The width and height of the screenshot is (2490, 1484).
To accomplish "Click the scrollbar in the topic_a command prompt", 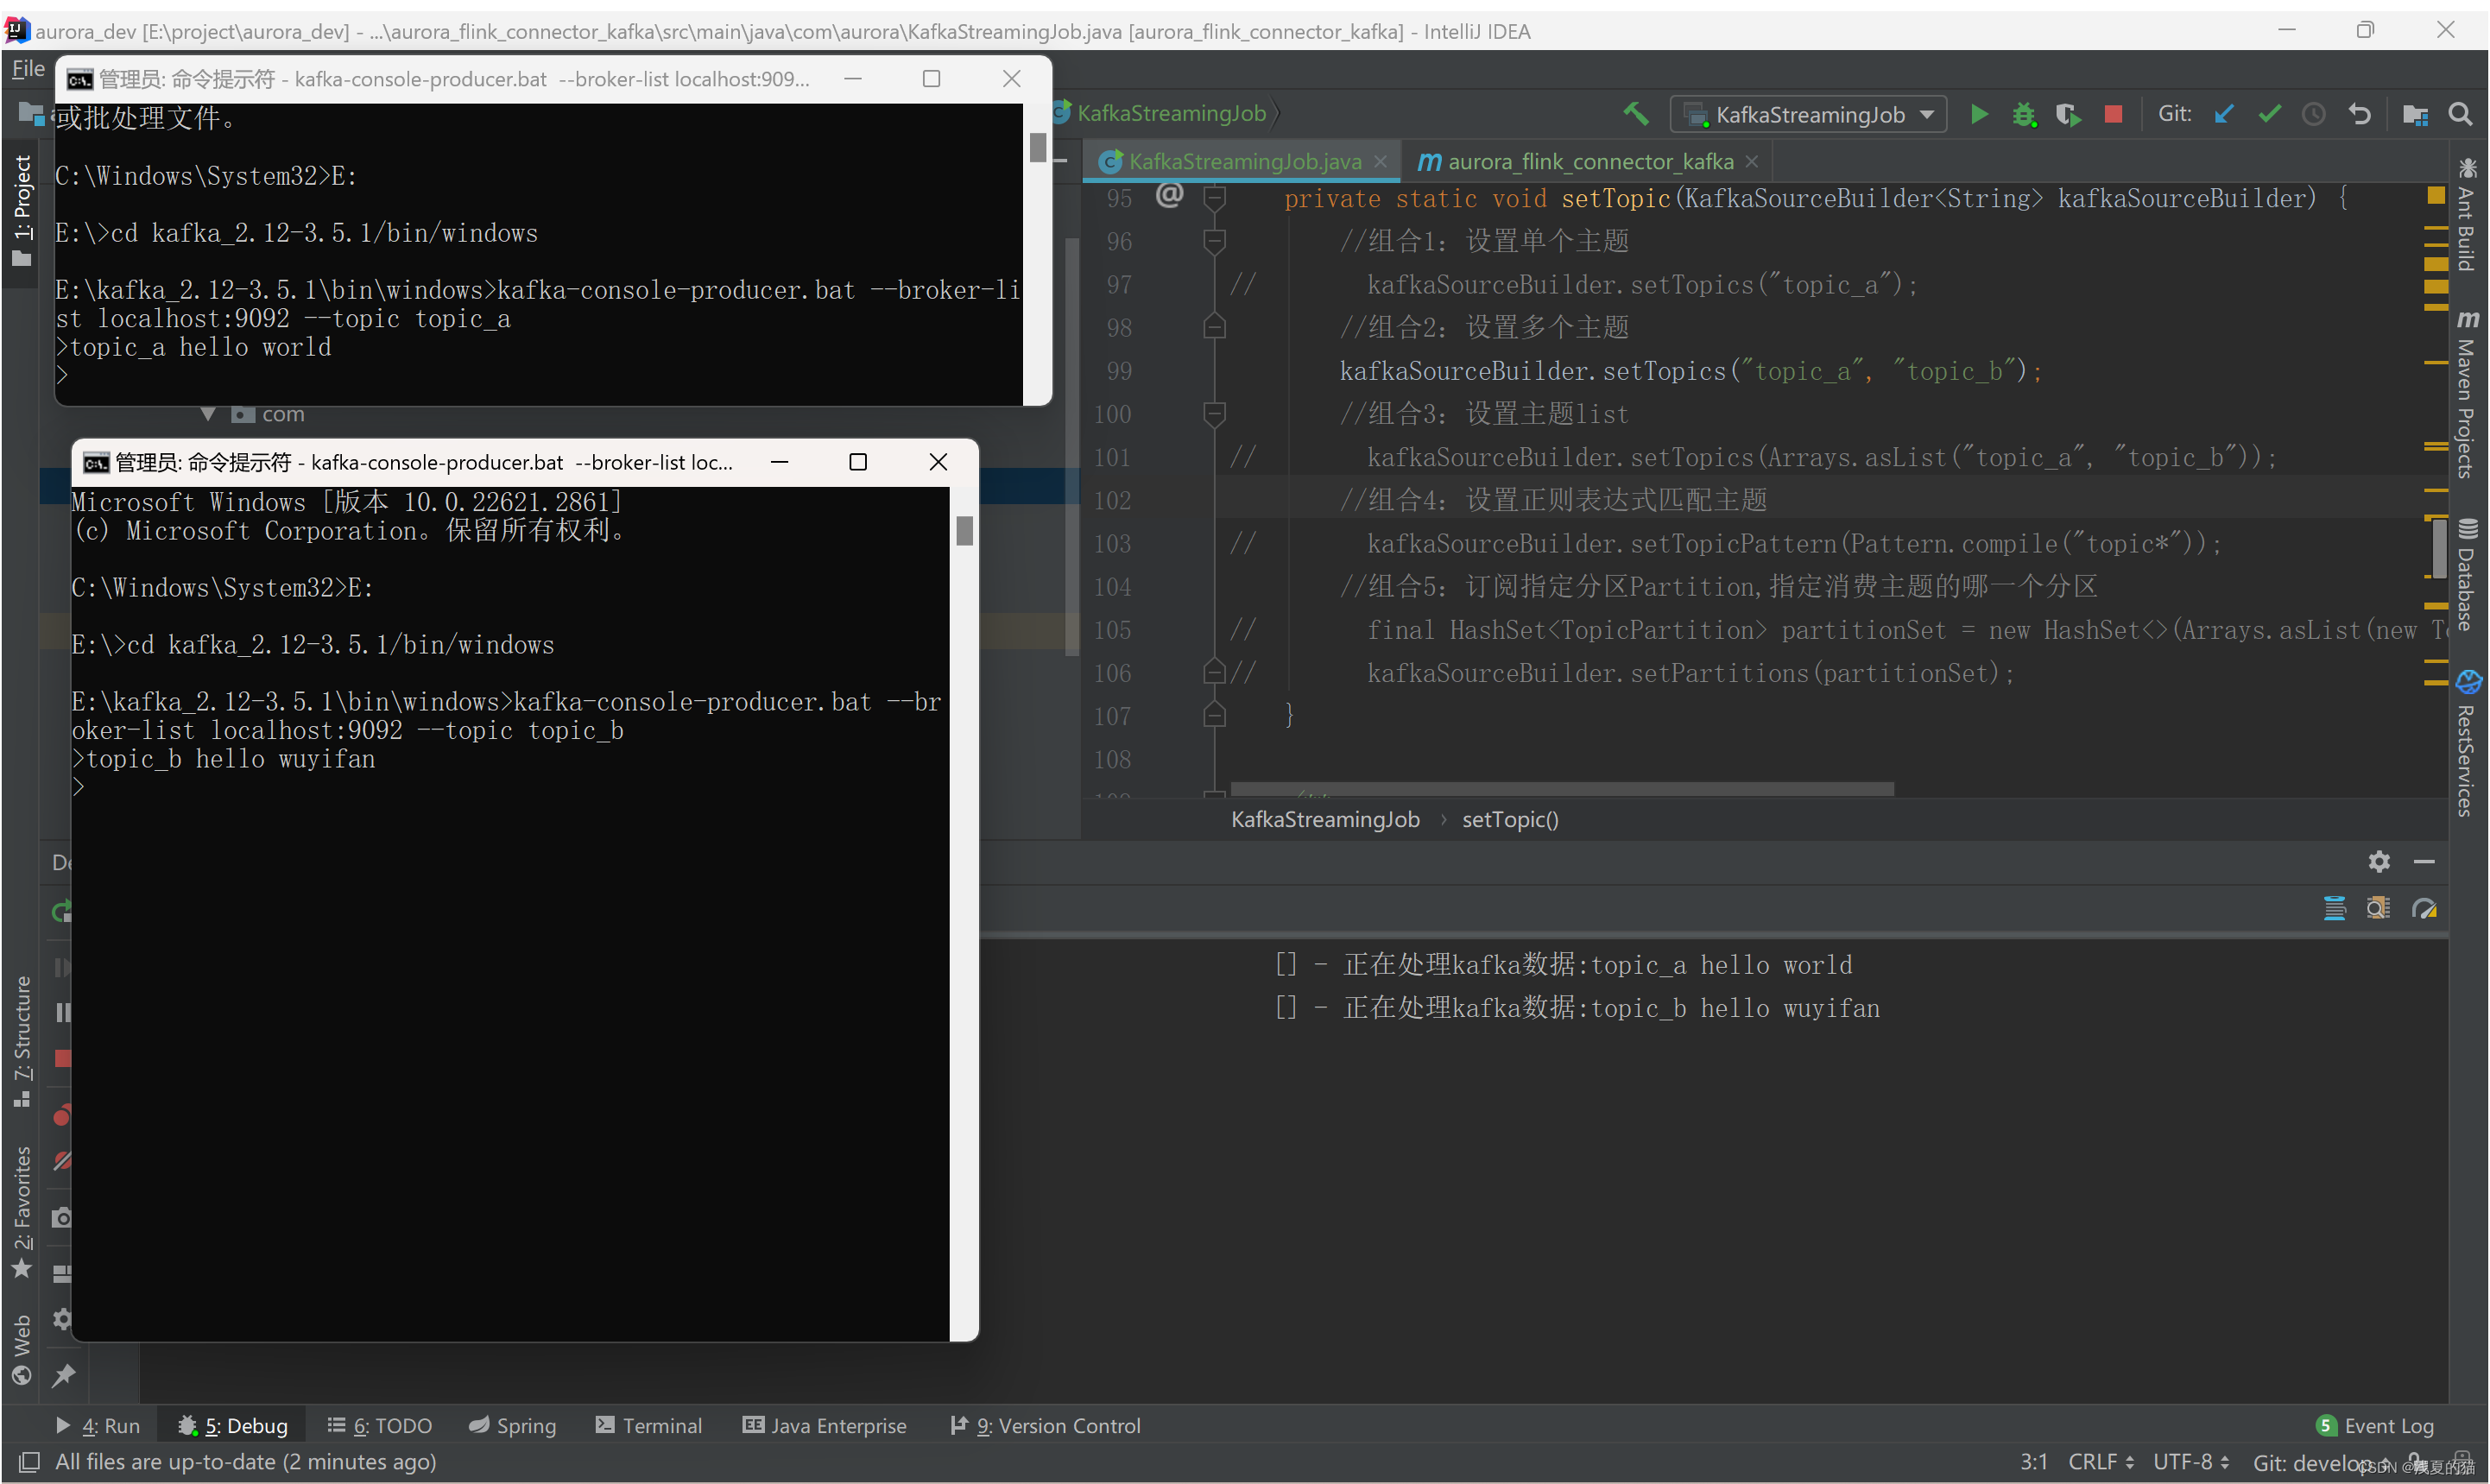I will pos(1037,147).
